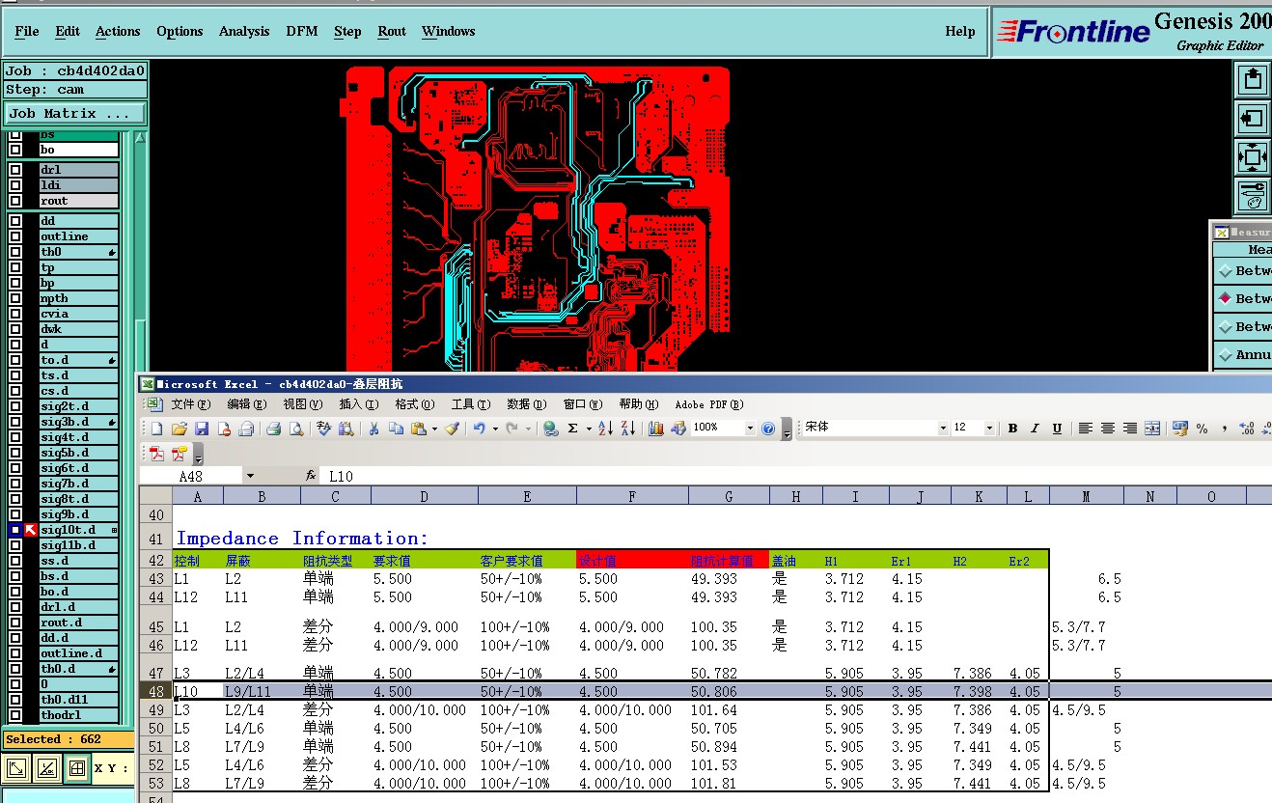Viewport: 1272px width, 803px height.
Task: Click the Save icon in Excel toolbar
Action: [x=202, y=429]
